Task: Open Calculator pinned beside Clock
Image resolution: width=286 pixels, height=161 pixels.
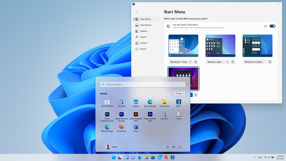Action: pyautogui.click(x=164, y=116)
